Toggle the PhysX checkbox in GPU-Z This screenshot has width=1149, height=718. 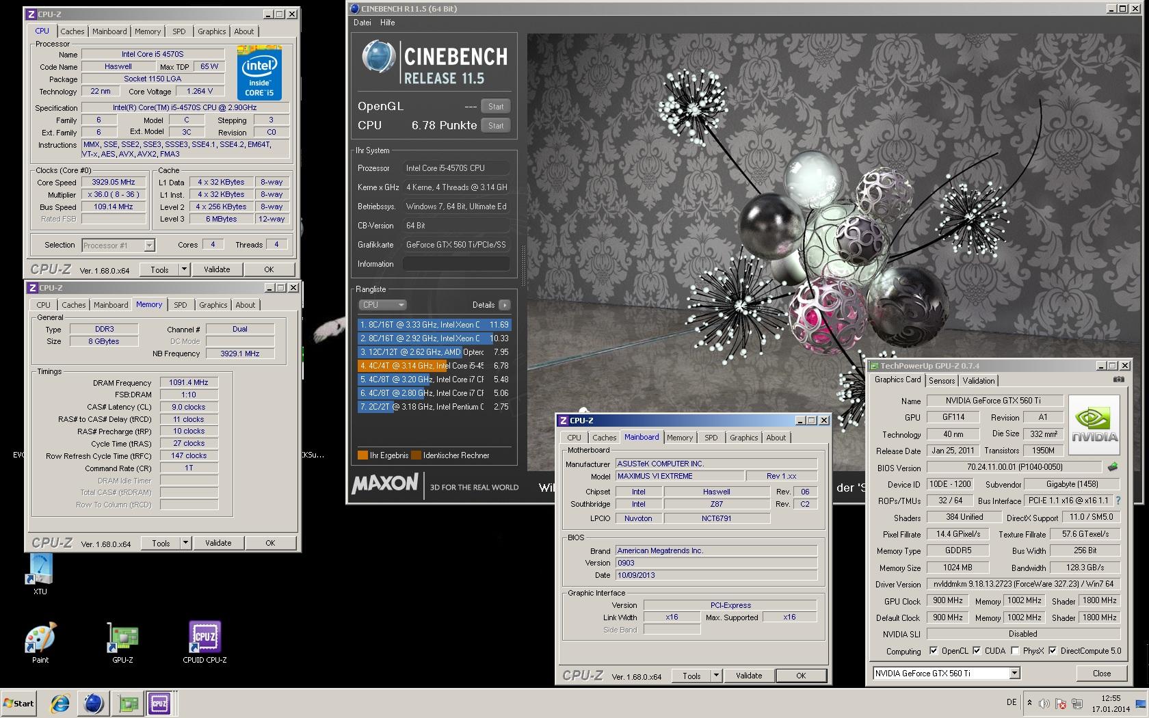[x=1015, y=651]
